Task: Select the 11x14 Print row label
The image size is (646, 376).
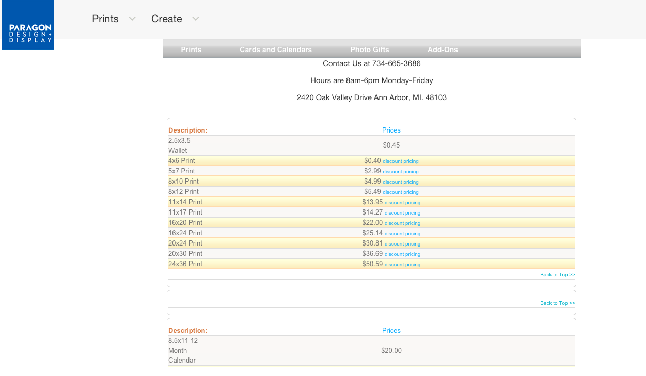Action: [185, 202]
